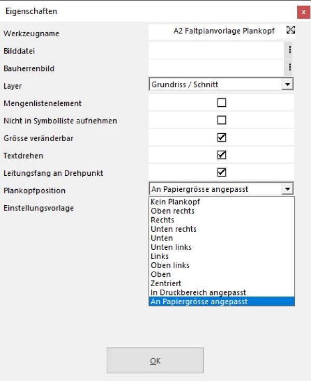Viewport: 311px width, 381px height.
Task: Click the expand icon beside Werkzeugname field
Action: point(291,30)
